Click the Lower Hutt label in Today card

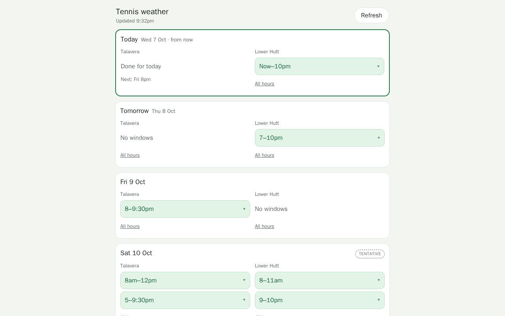(267, 52)
